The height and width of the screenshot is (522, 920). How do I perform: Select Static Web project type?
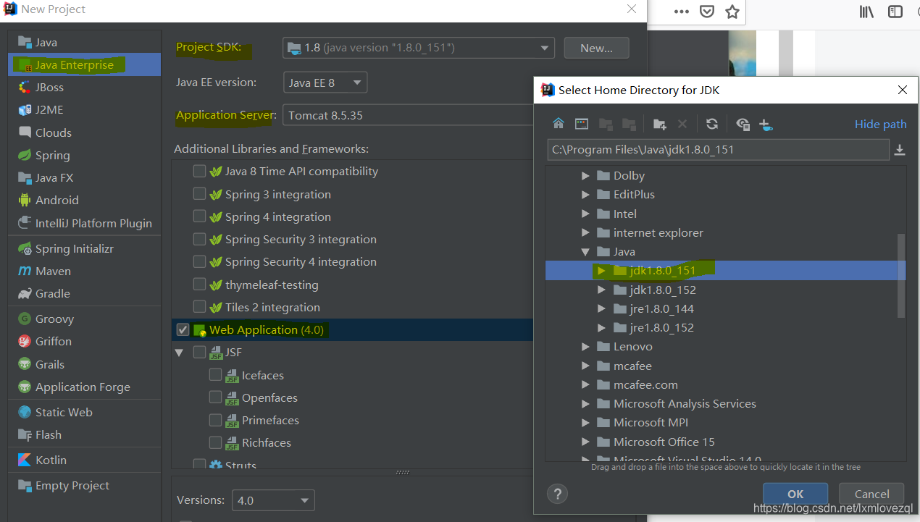click(x=85, y=412)
